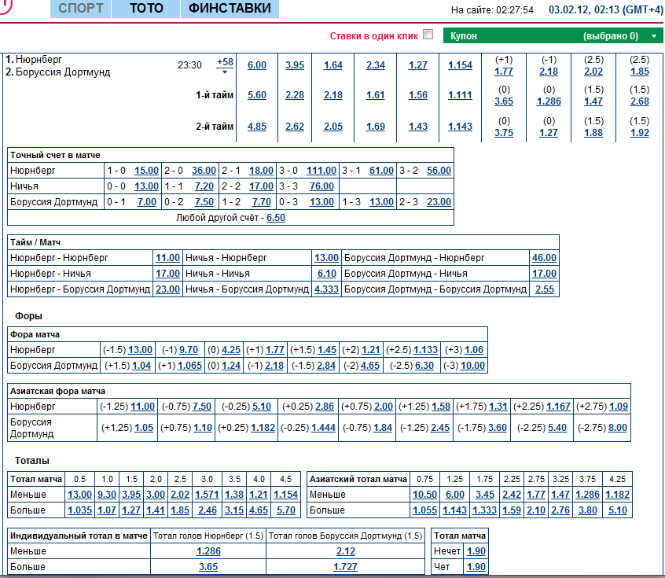
Task: Select Asian total under 0.75 odds 10.50
Action: point(424,495)
